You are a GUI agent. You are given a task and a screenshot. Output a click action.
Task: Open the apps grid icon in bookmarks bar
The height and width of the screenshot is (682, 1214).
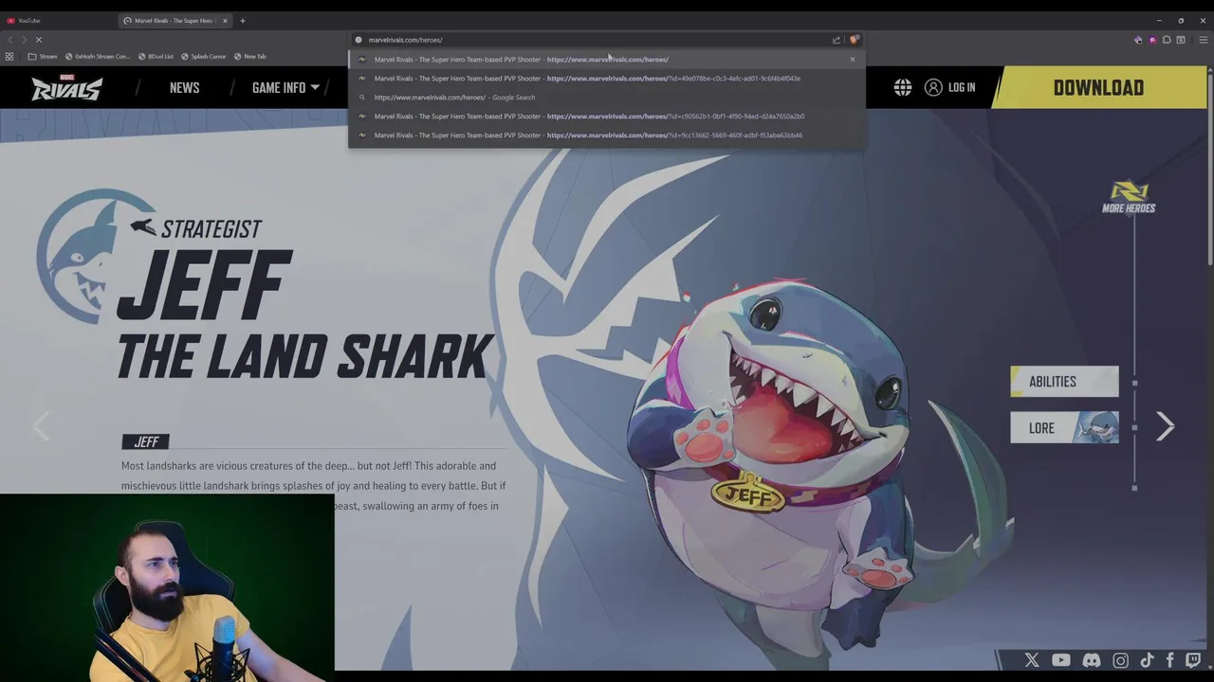tap(9, 56)
